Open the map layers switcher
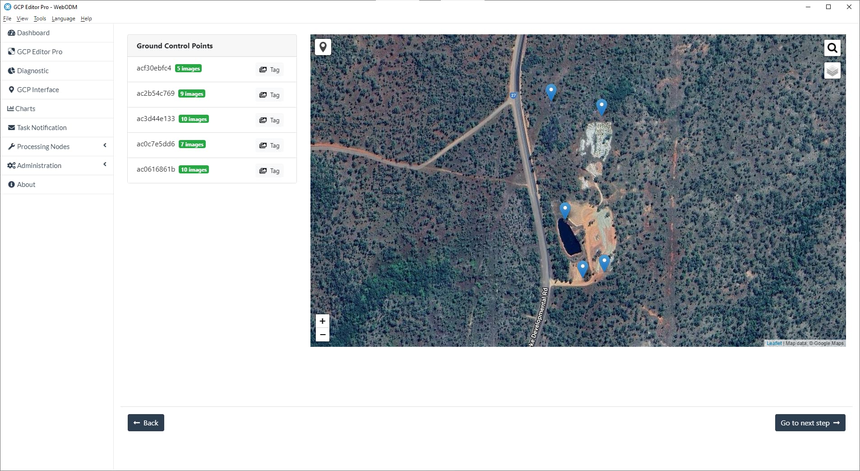Image resolution: width=860 pixels, height=471 pixels. (832, 71)
